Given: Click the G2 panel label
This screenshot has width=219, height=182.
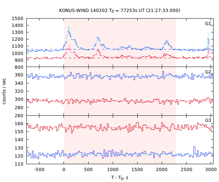Looking at the screenshot, I should coord(208,72).
